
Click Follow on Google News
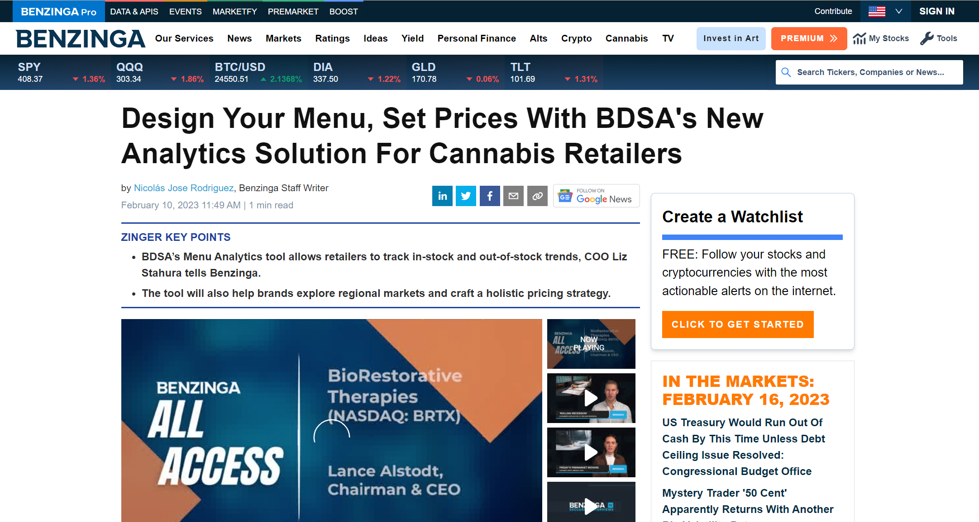pyautogui.click(x=596, y=196)
